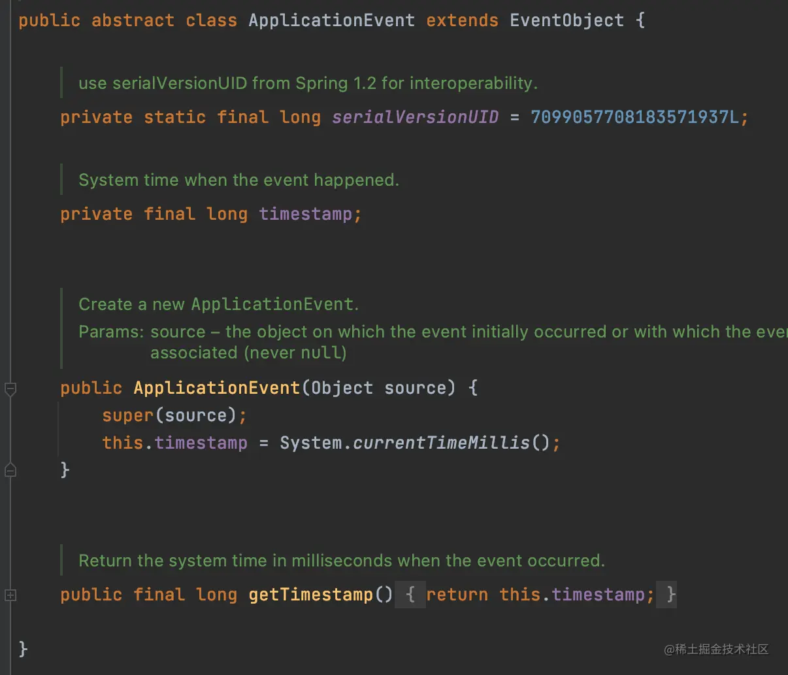Click the folded braces after getTimestamp()
The image size is (788, 675).
coord(410,595)
